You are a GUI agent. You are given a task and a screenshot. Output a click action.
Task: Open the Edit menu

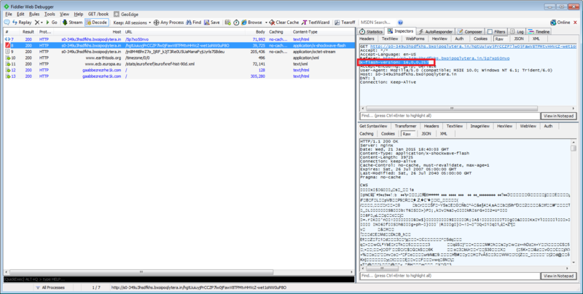20,14
